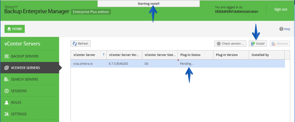295x122 pixels.
Task: Click the vCenter Server sort arrow
Action: (103, 55)
